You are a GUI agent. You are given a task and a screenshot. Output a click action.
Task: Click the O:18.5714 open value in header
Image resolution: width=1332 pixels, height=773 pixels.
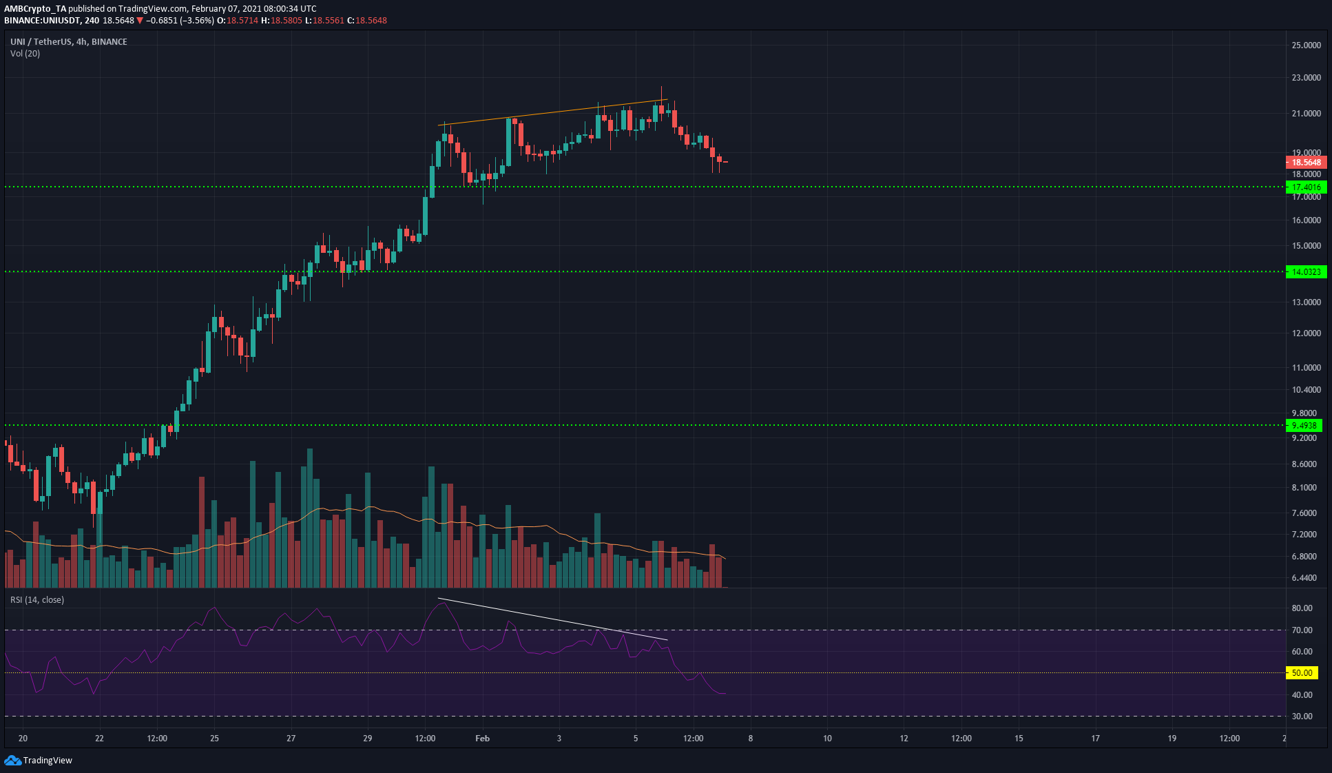click(238, 21)
